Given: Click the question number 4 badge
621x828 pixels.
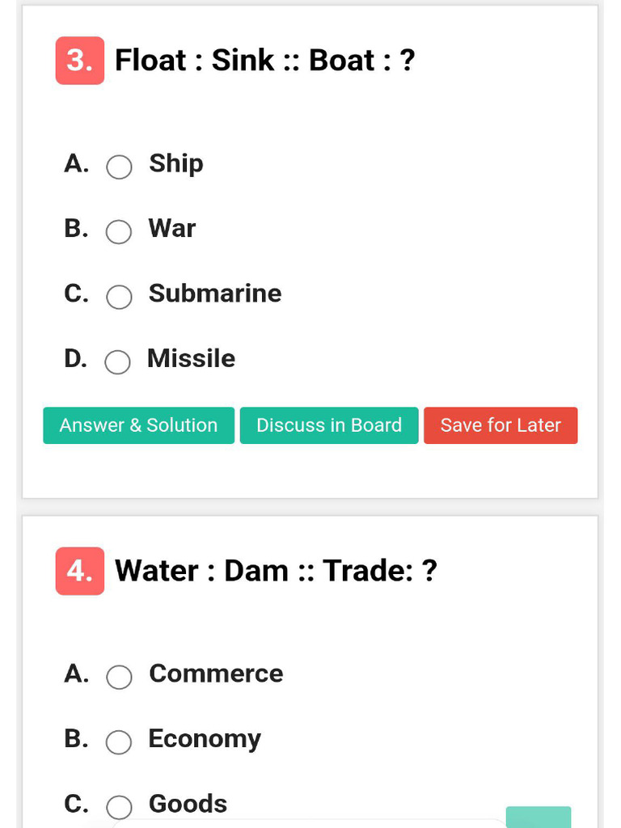Looking at the screenshot, I should point(80,571).
